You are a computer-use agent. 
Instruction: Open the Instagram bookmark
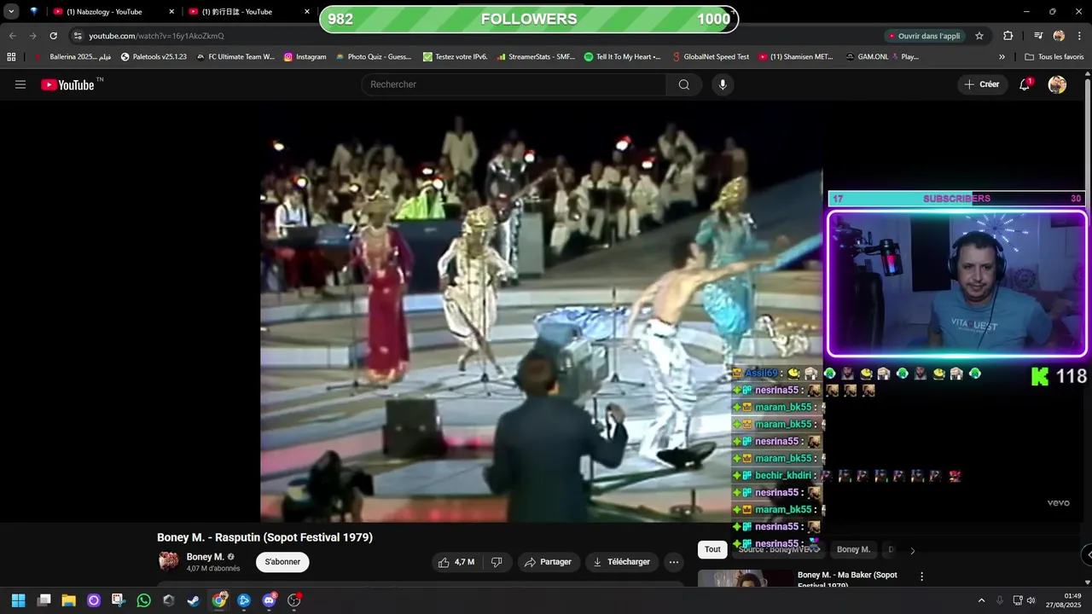coord(305,57)
